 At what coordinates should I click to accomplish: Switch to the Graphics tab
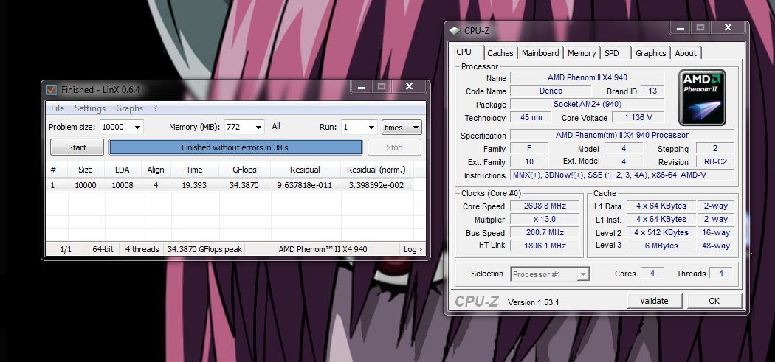point(650,53)
